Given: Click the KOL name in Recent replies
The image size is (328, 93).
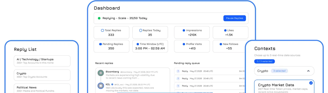Looking at the screenshot, I should pyautogui.click(x=108, y=84).
